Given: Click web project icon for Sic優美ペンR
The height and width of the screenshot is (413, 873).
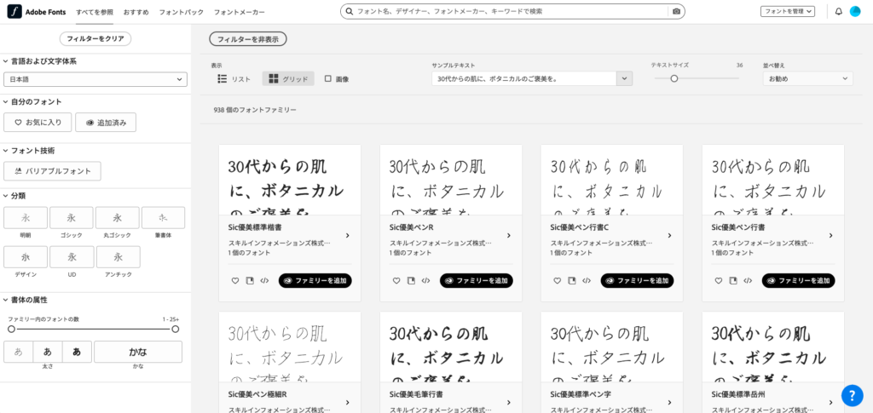Looking at the screenshot, I should (411, 281).
